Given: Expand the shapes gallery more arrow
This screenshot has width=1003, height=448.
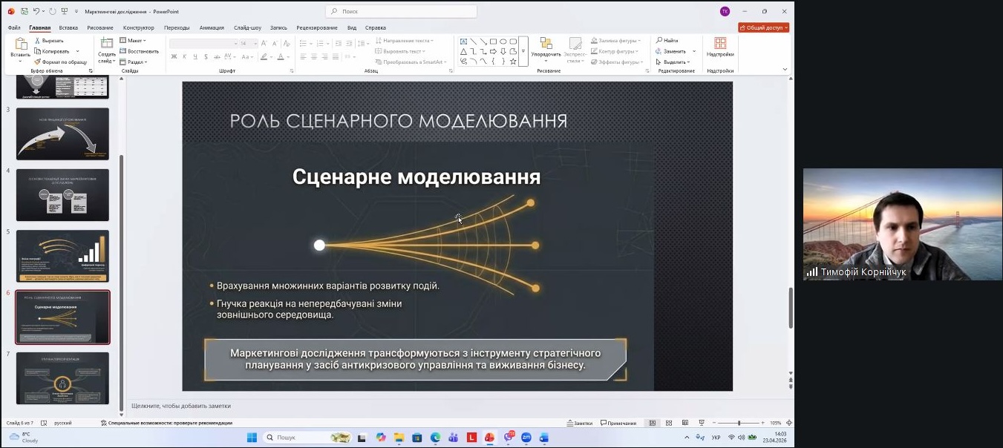Looking at the screenshot, I should click(x=523, y=51).
